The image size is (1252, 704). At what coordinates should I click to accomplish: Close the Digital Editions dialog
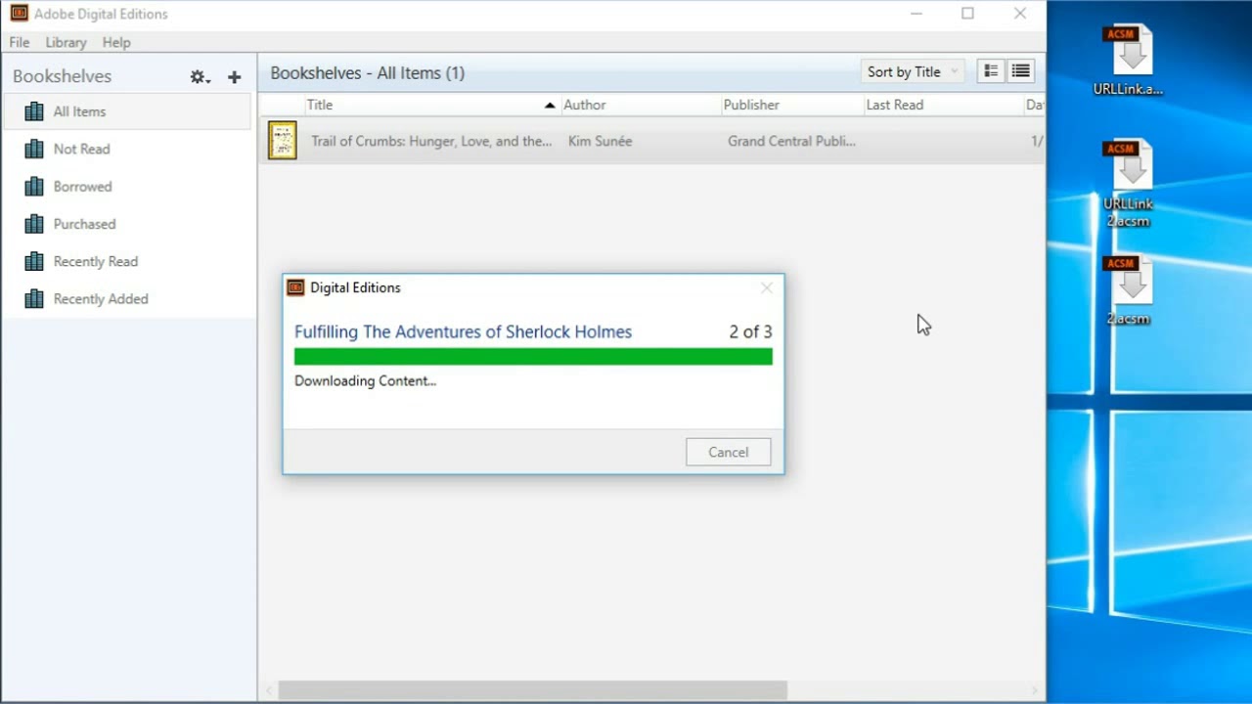click(x=767, y=287)
